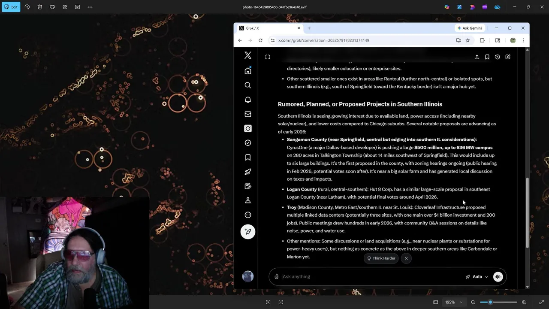Open the Auto mode dropdown
The width and height of the screenshot is (549, 309).
pyautogui.click(x=477, y=277)
